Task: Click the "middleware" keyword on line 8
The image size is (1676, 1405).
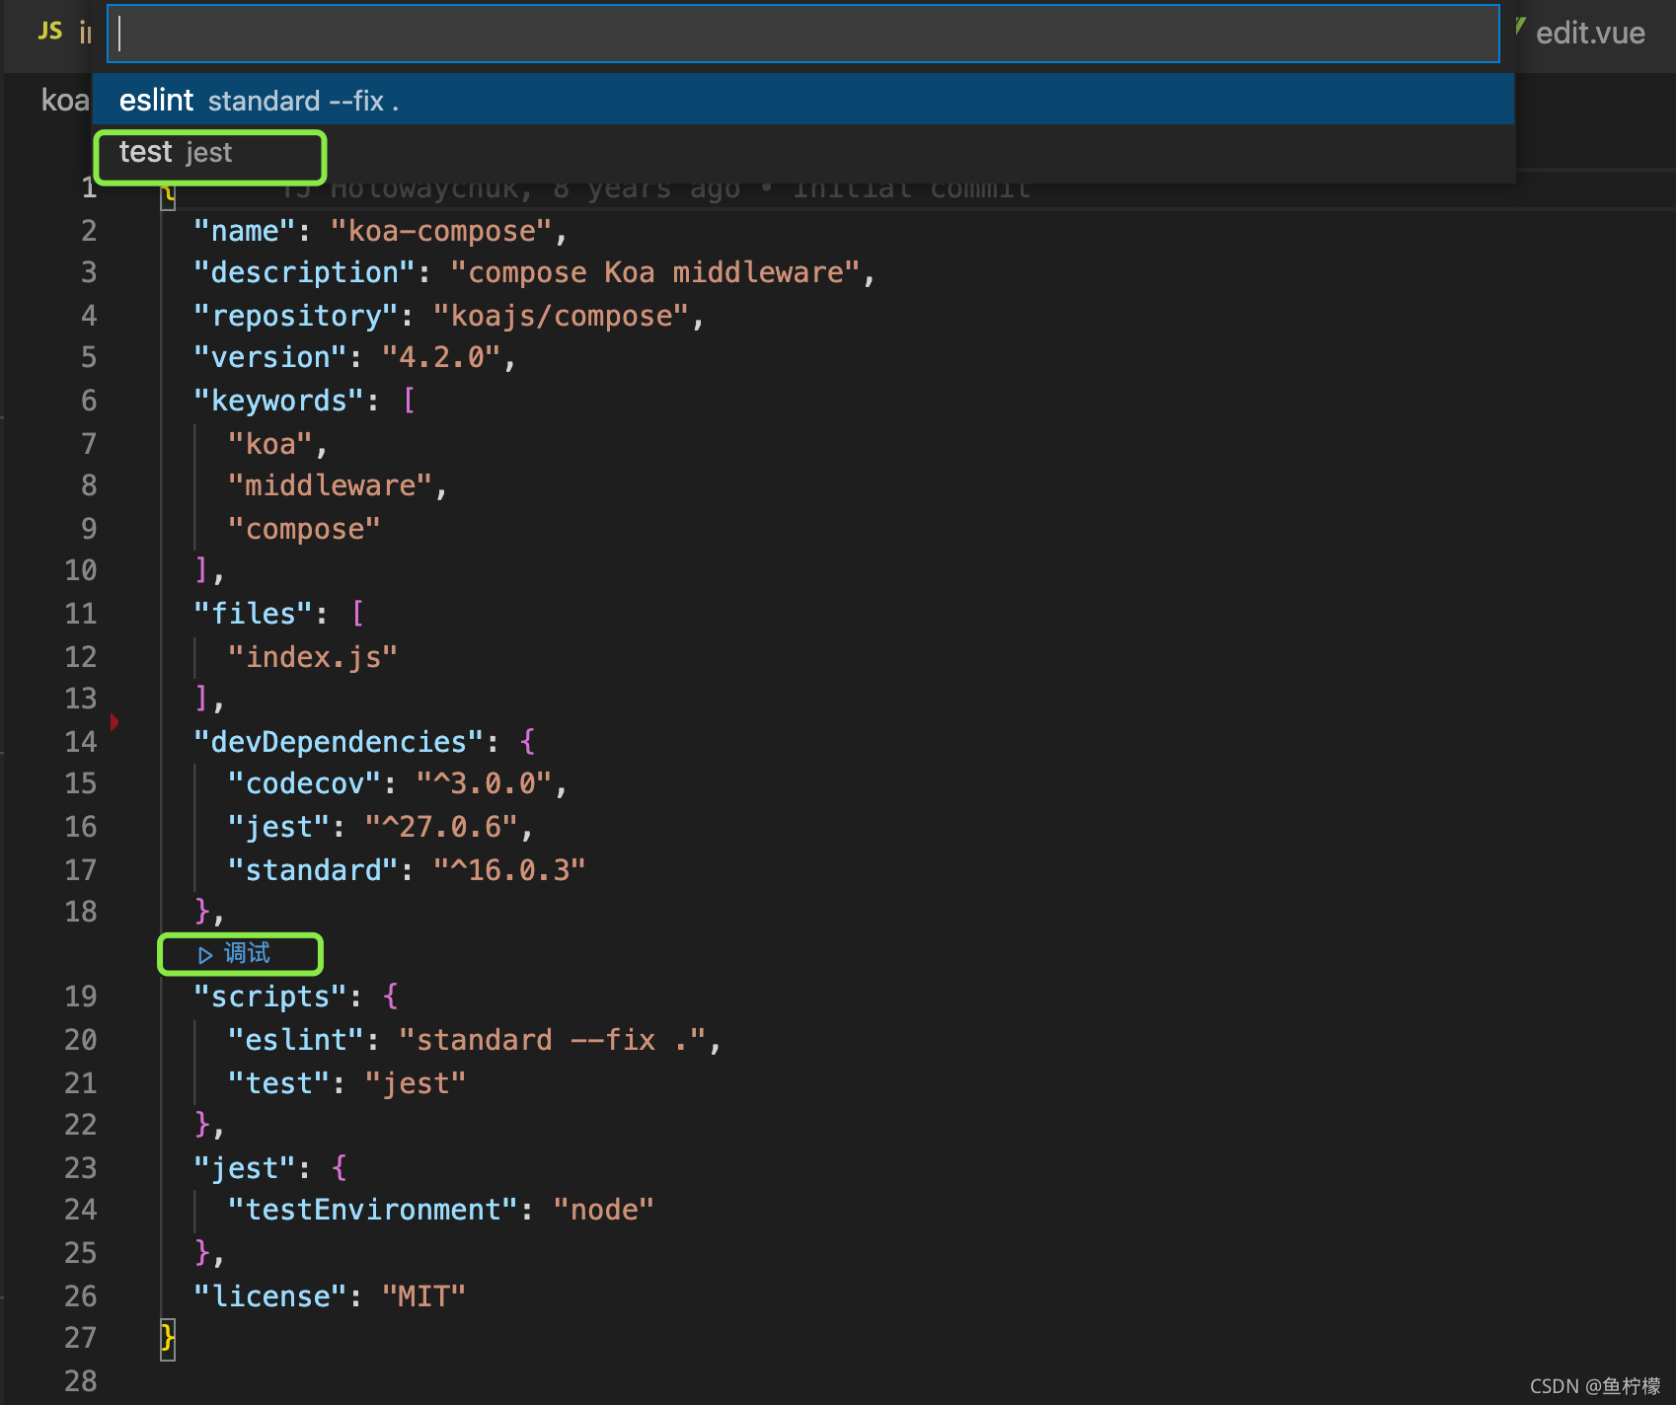Action: [x=331, y=485]
